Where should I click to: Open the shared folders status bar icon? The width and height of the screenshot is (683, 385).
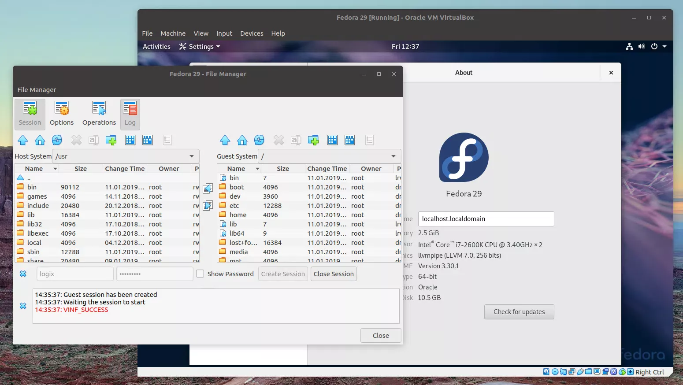[x=588, y=372]
